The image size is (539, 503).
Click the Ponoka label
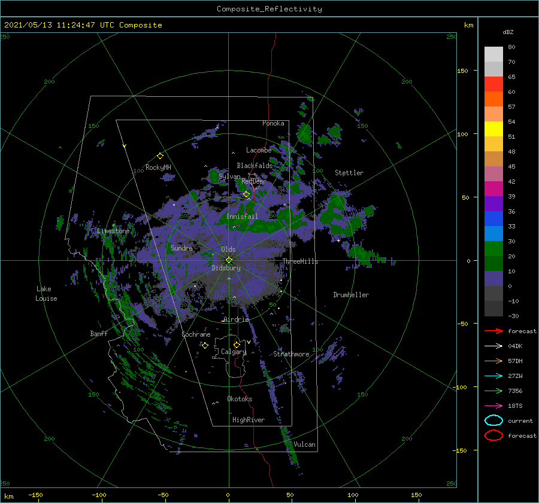[273, 123]
